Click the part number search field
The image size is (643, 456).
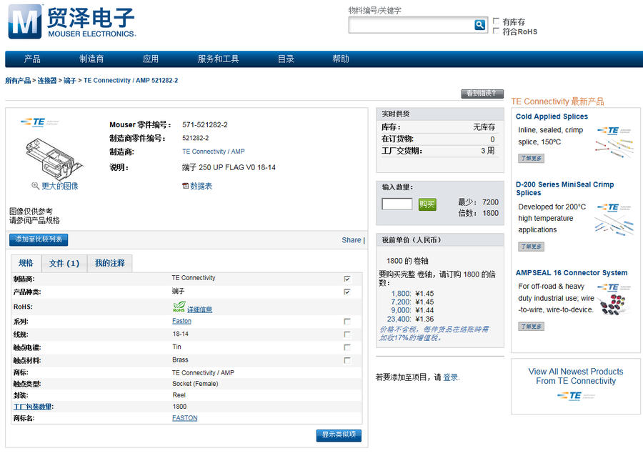[411, 26]
